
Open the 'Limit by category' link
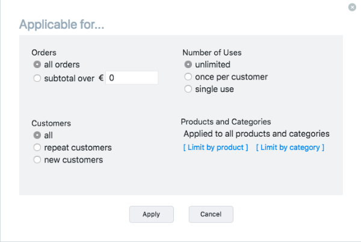(x=290, y=147)
